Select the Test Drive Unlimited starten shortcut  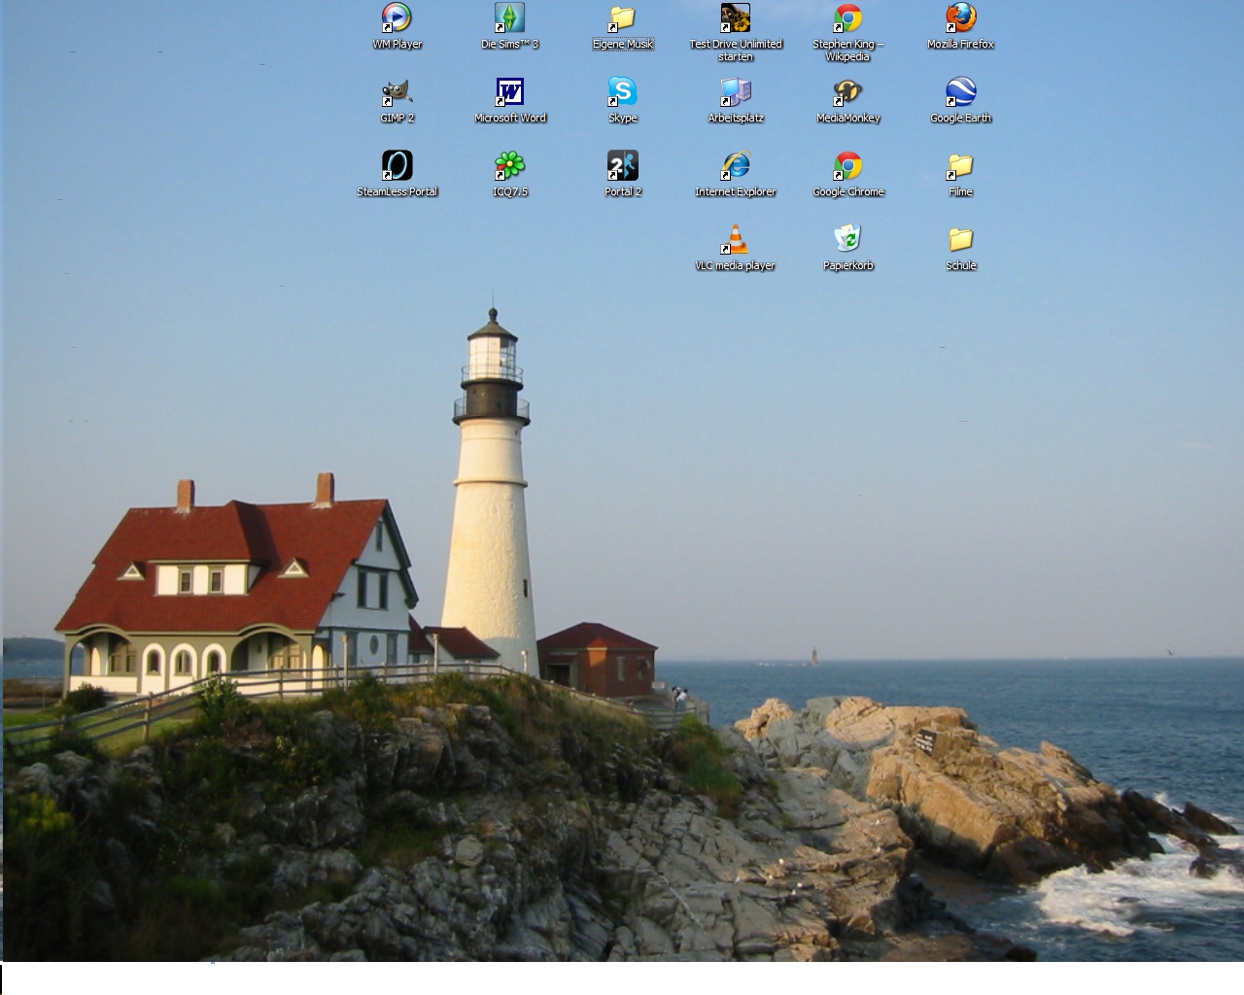(735, 18)
